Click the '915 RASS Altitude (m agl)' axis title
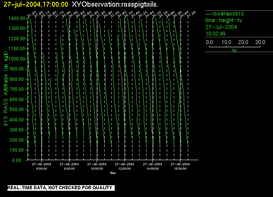Image resolution: width=273 pixels, height=197 pixels. click(6, 89)
